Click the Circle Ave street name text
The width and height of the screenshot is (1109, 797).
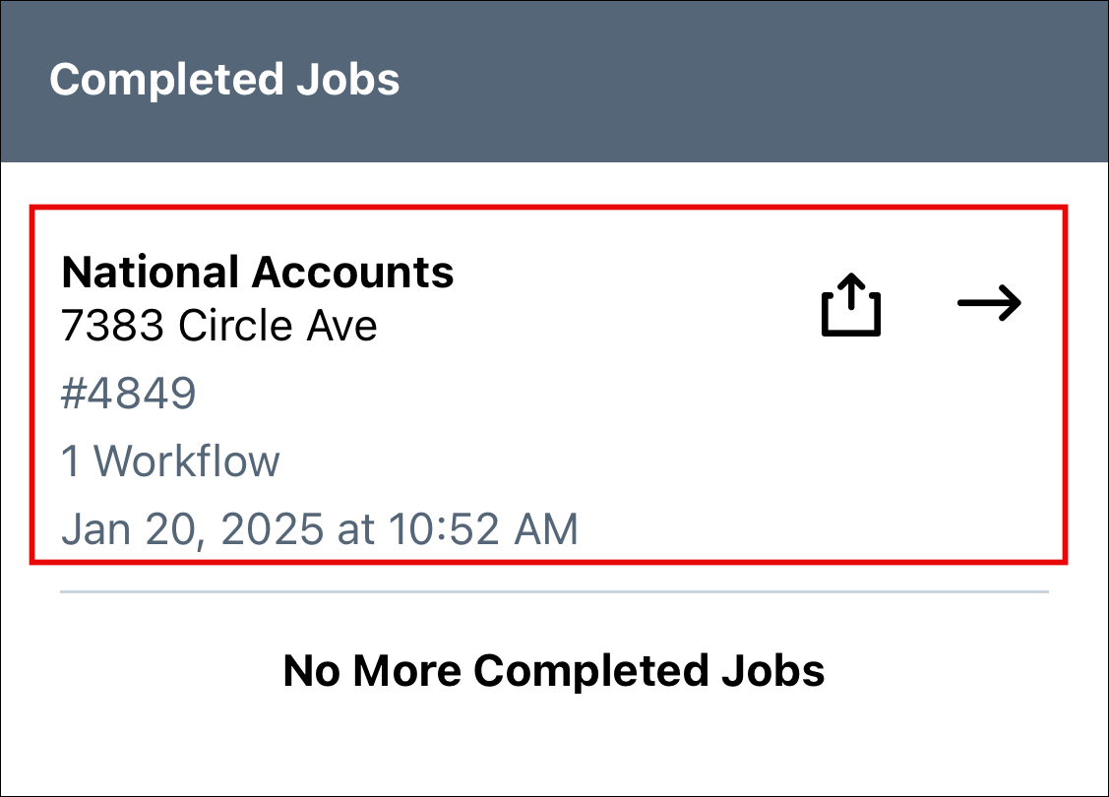[277, 326]
